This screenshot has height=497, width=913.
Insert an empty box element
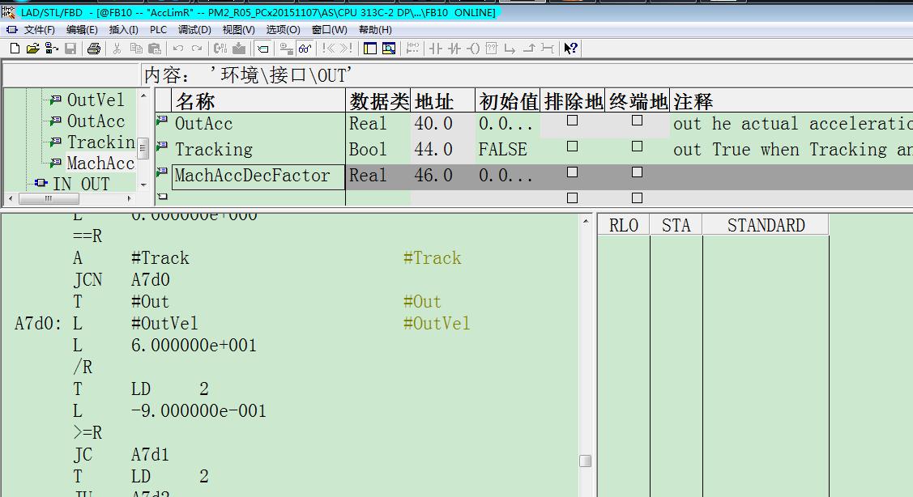click(492, 49)
